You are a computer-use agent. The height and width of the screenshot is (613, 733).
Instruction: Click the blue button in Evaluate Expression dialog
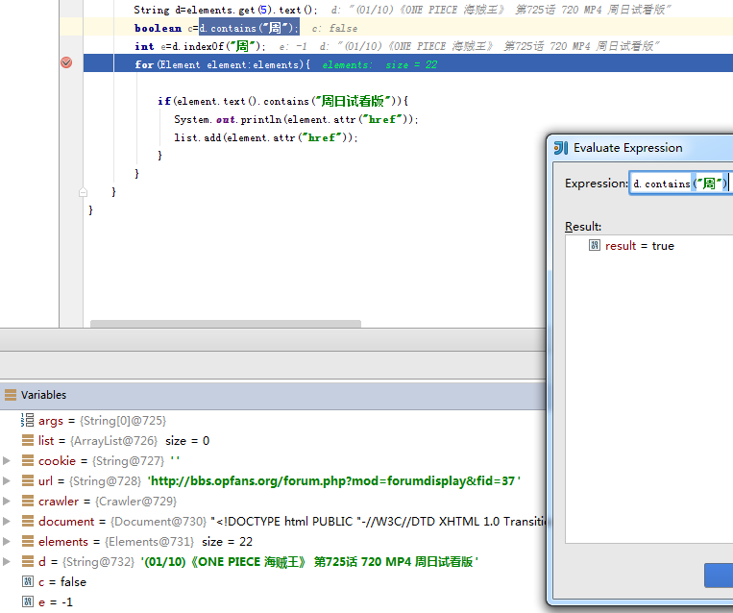(x=719, y=576)
